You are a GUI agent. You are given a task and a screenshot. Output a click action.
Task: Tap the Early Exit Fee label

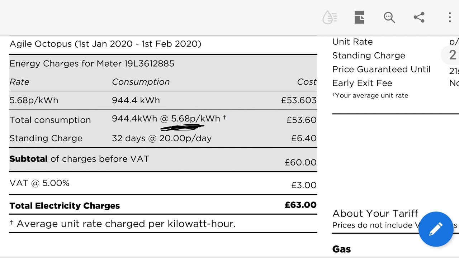click(362, 83)
